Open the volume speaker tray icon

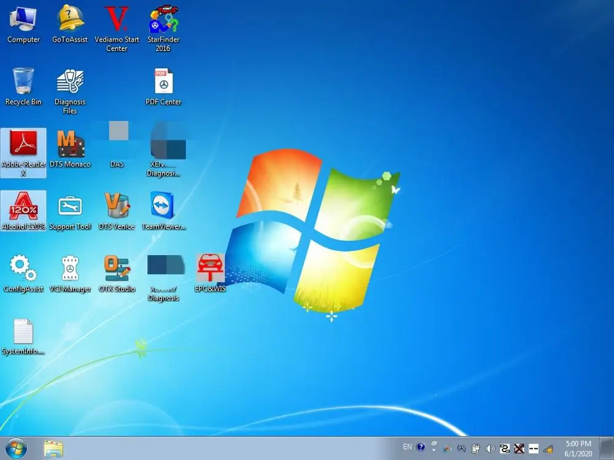tap(491, 448)
